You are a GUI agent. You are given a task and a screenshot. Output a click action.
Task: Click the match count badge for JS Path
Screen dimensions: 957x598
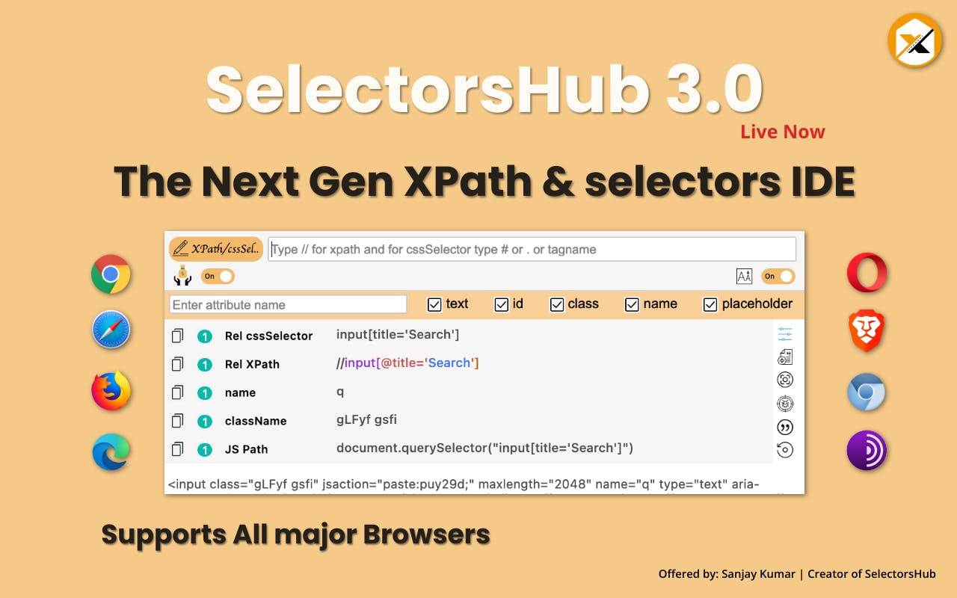tap(204, 450)
